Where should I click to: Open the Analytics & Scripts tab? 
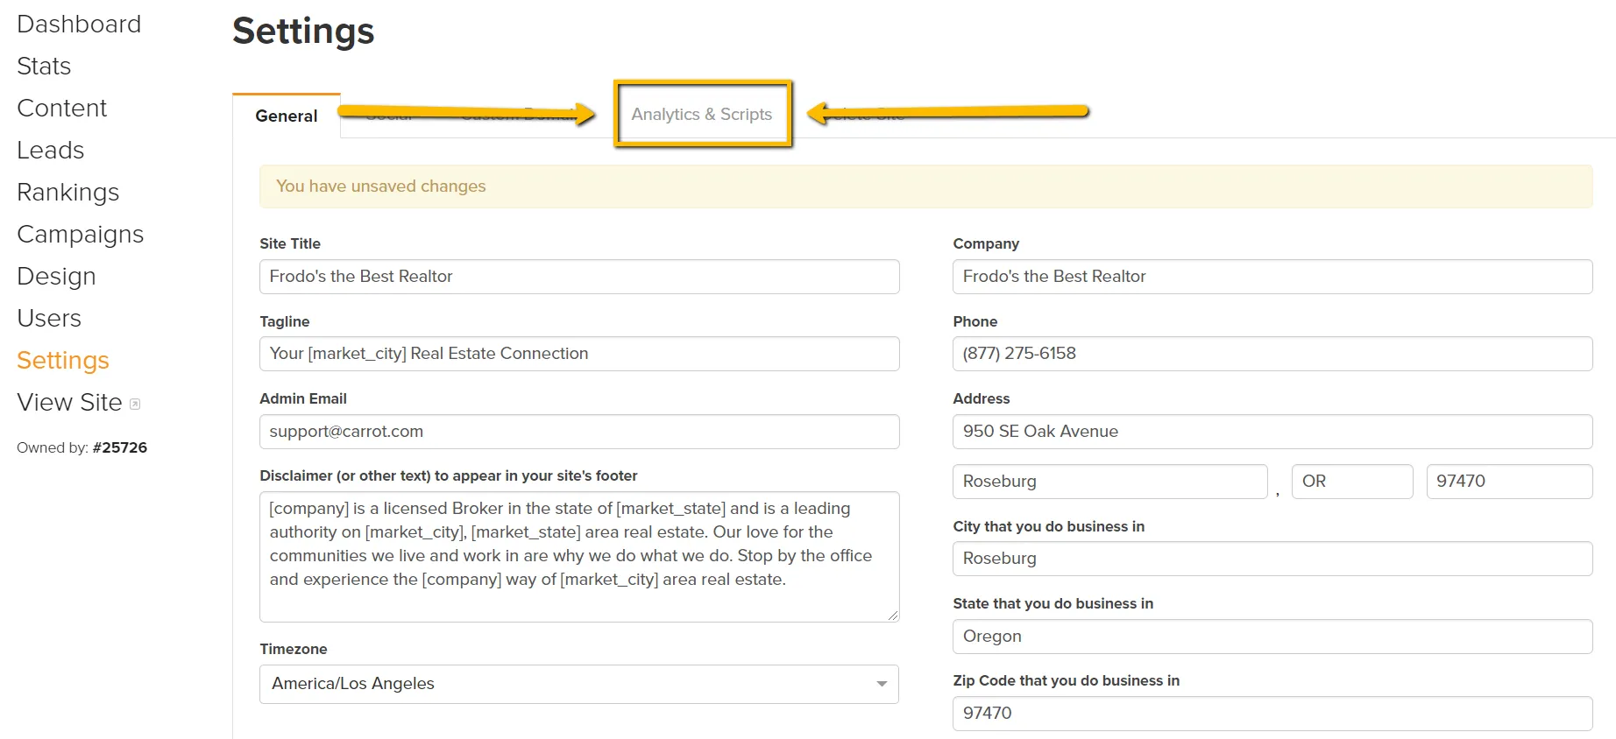coord(702,115)
